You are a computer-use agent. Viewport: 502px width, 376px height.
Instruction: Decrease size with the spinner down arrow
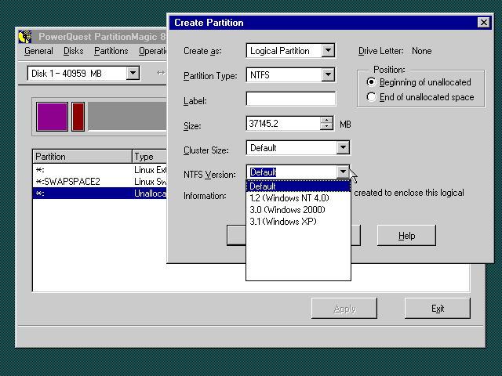(x=326, y=127)
